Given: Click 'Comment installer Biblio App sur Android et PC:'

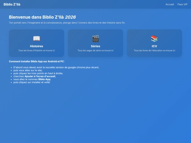Looking at the screenshot, I should 37,61.
